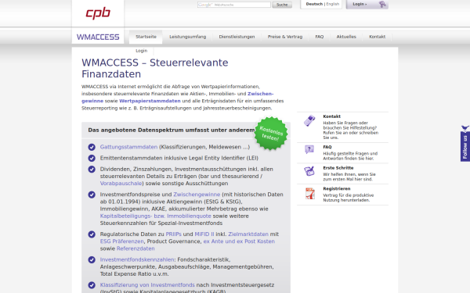The width and height of the screenshot is (470, 293).
Task: Switch language to Deutsch
Action: click(x=314, y=4)
